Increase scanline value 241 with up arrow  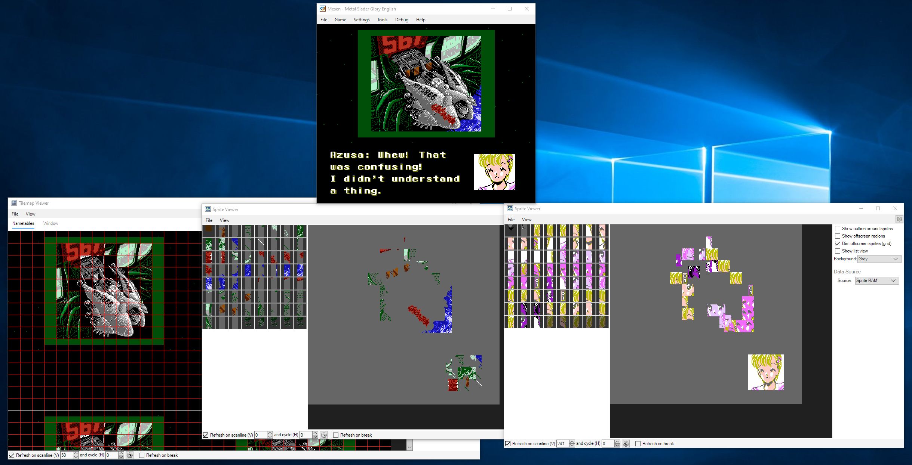point(572,441)
